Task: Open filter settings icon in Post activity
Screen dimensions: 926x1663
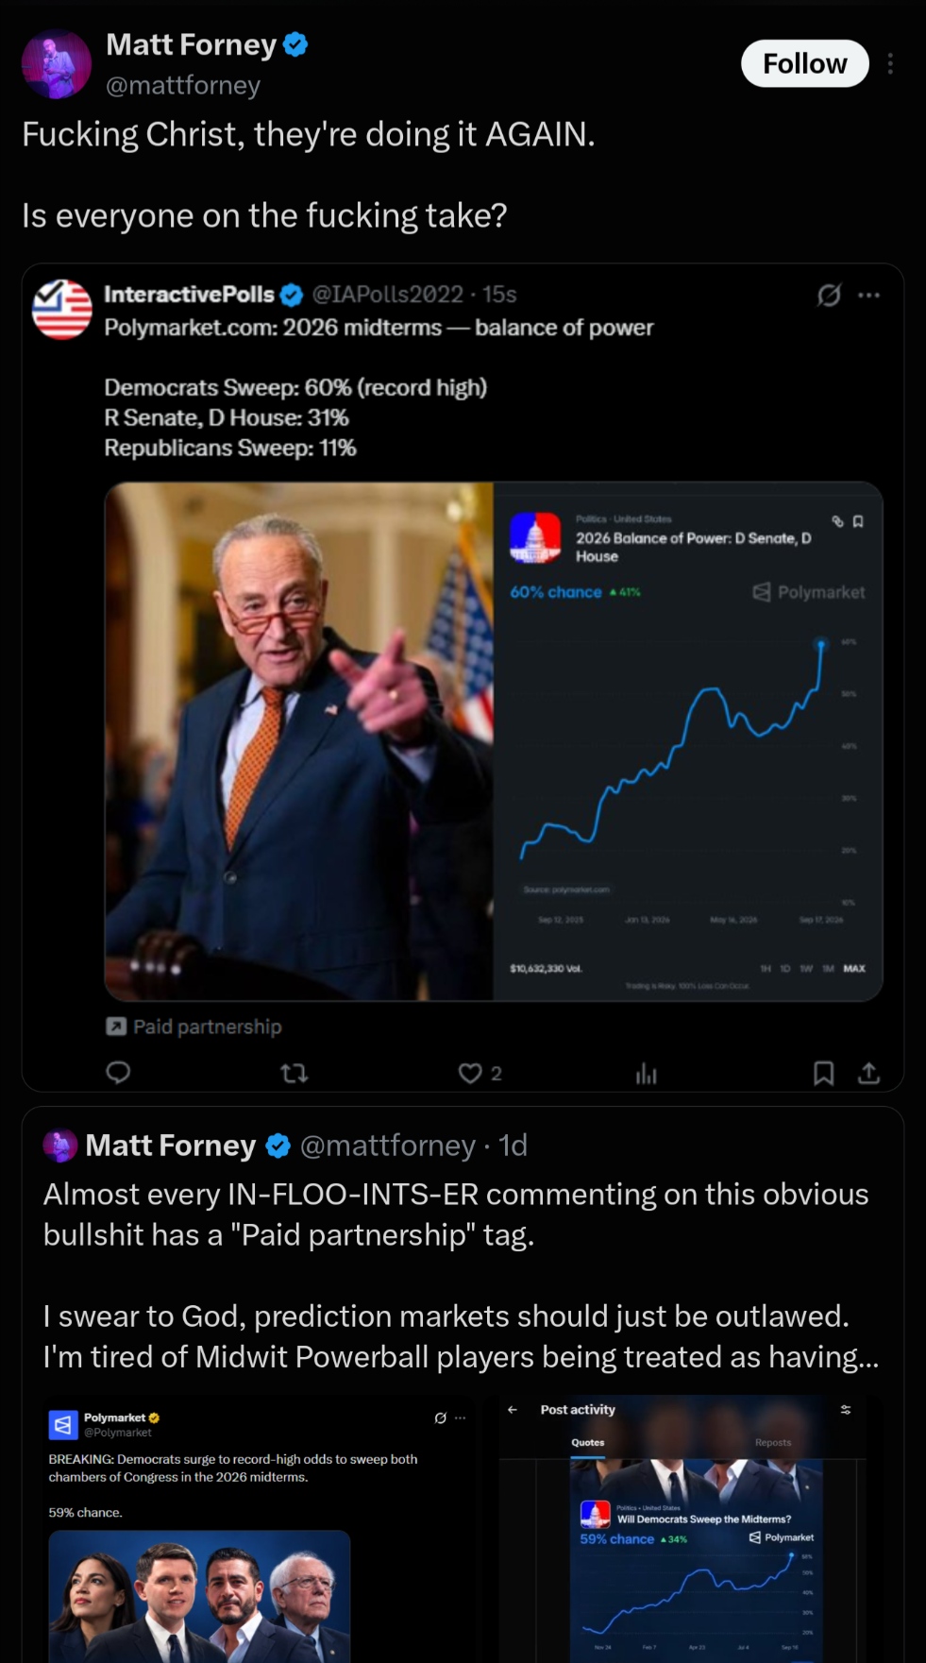Action: pyautogui.click(x=846, y=1410)
